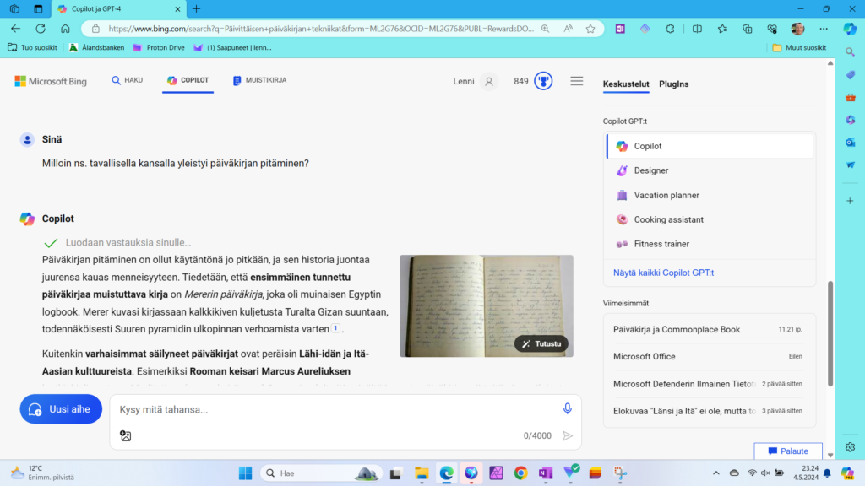The image size is (865, 486).
Task: Click Näytä kaikki Copilot GPT:t link
Action: 663,273
